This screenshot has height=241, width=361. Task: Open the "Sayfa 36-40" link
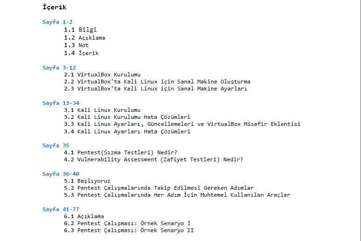(61, 174)
